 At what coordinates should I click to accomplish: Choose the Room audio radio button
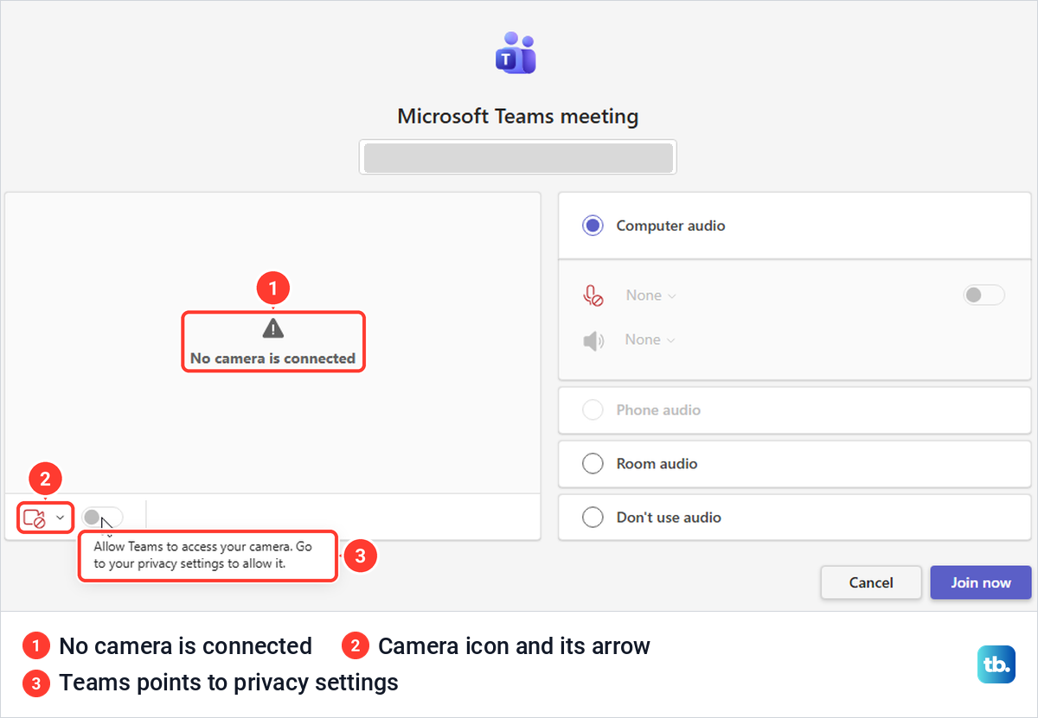point(593,464)
